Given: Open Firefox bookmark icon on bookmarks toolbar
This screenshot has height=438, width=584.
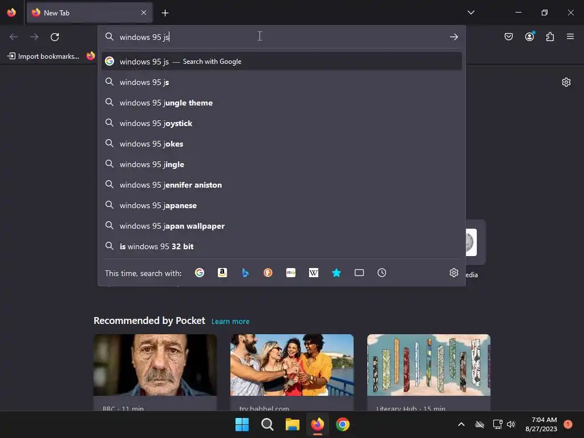Looking at the screenshot, I should [91, 56].
